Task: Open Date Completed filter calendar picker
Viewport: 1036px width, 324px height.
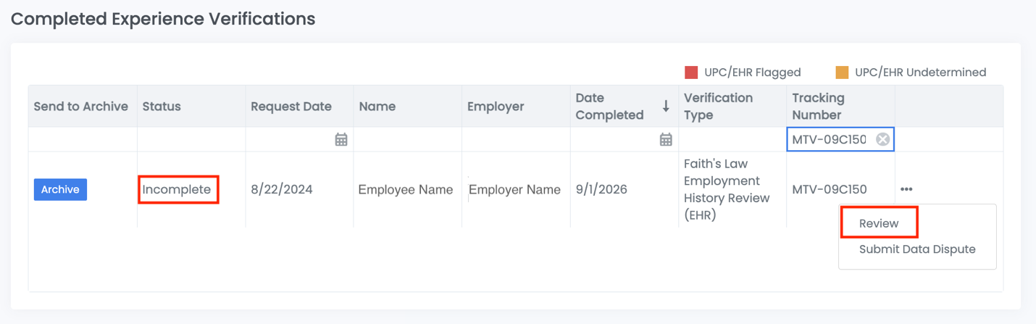Action: coord(666,139)
